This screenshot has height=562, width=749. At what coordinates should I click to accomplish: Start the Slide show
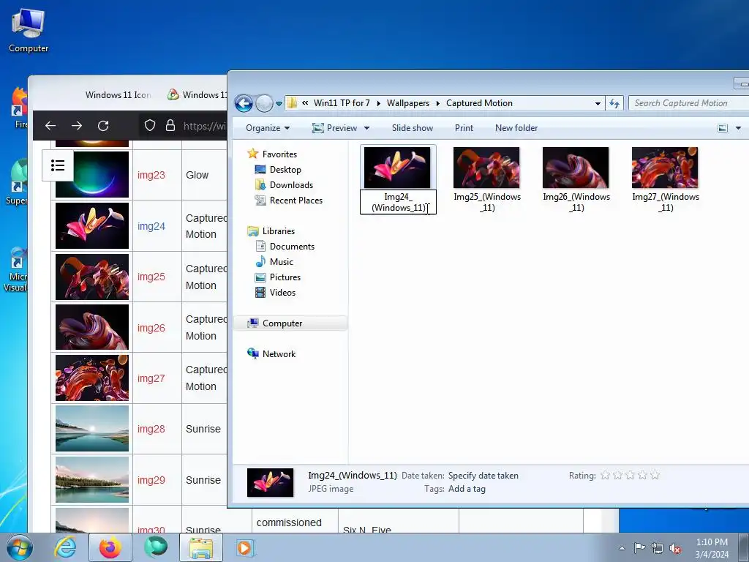point(413,128)
